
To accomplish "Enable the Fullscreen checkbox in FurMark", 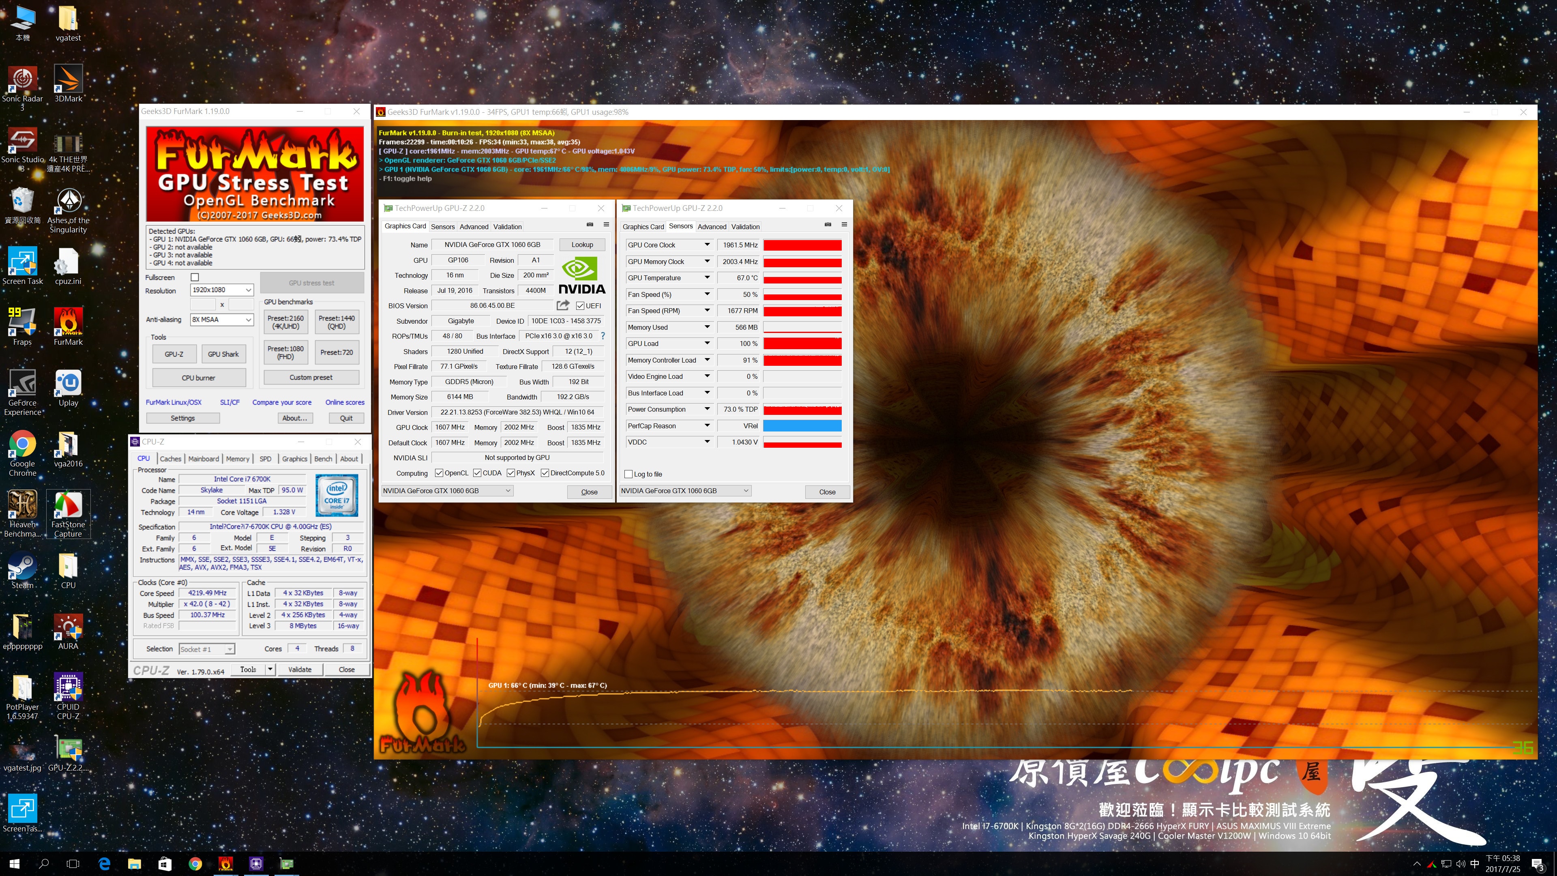I will tap(195, 277).
